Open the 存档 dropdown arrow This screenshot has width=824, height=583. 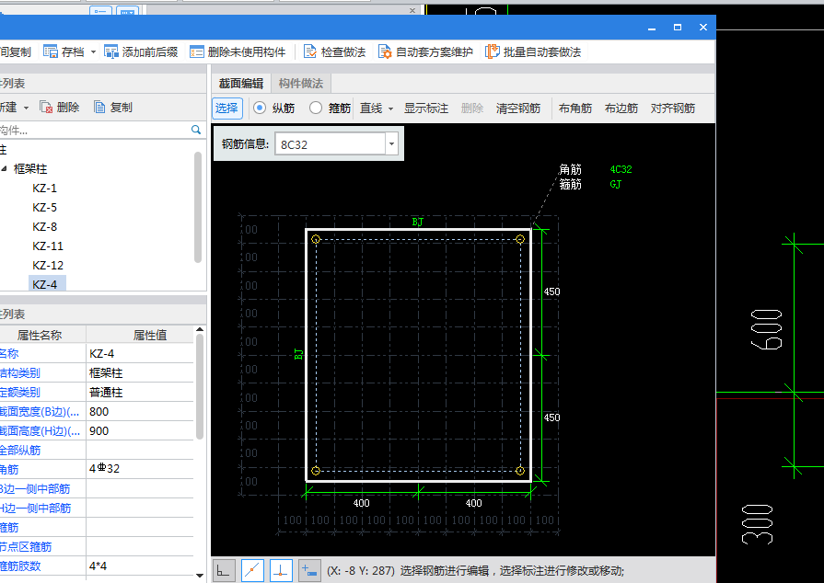coord(94,51)
